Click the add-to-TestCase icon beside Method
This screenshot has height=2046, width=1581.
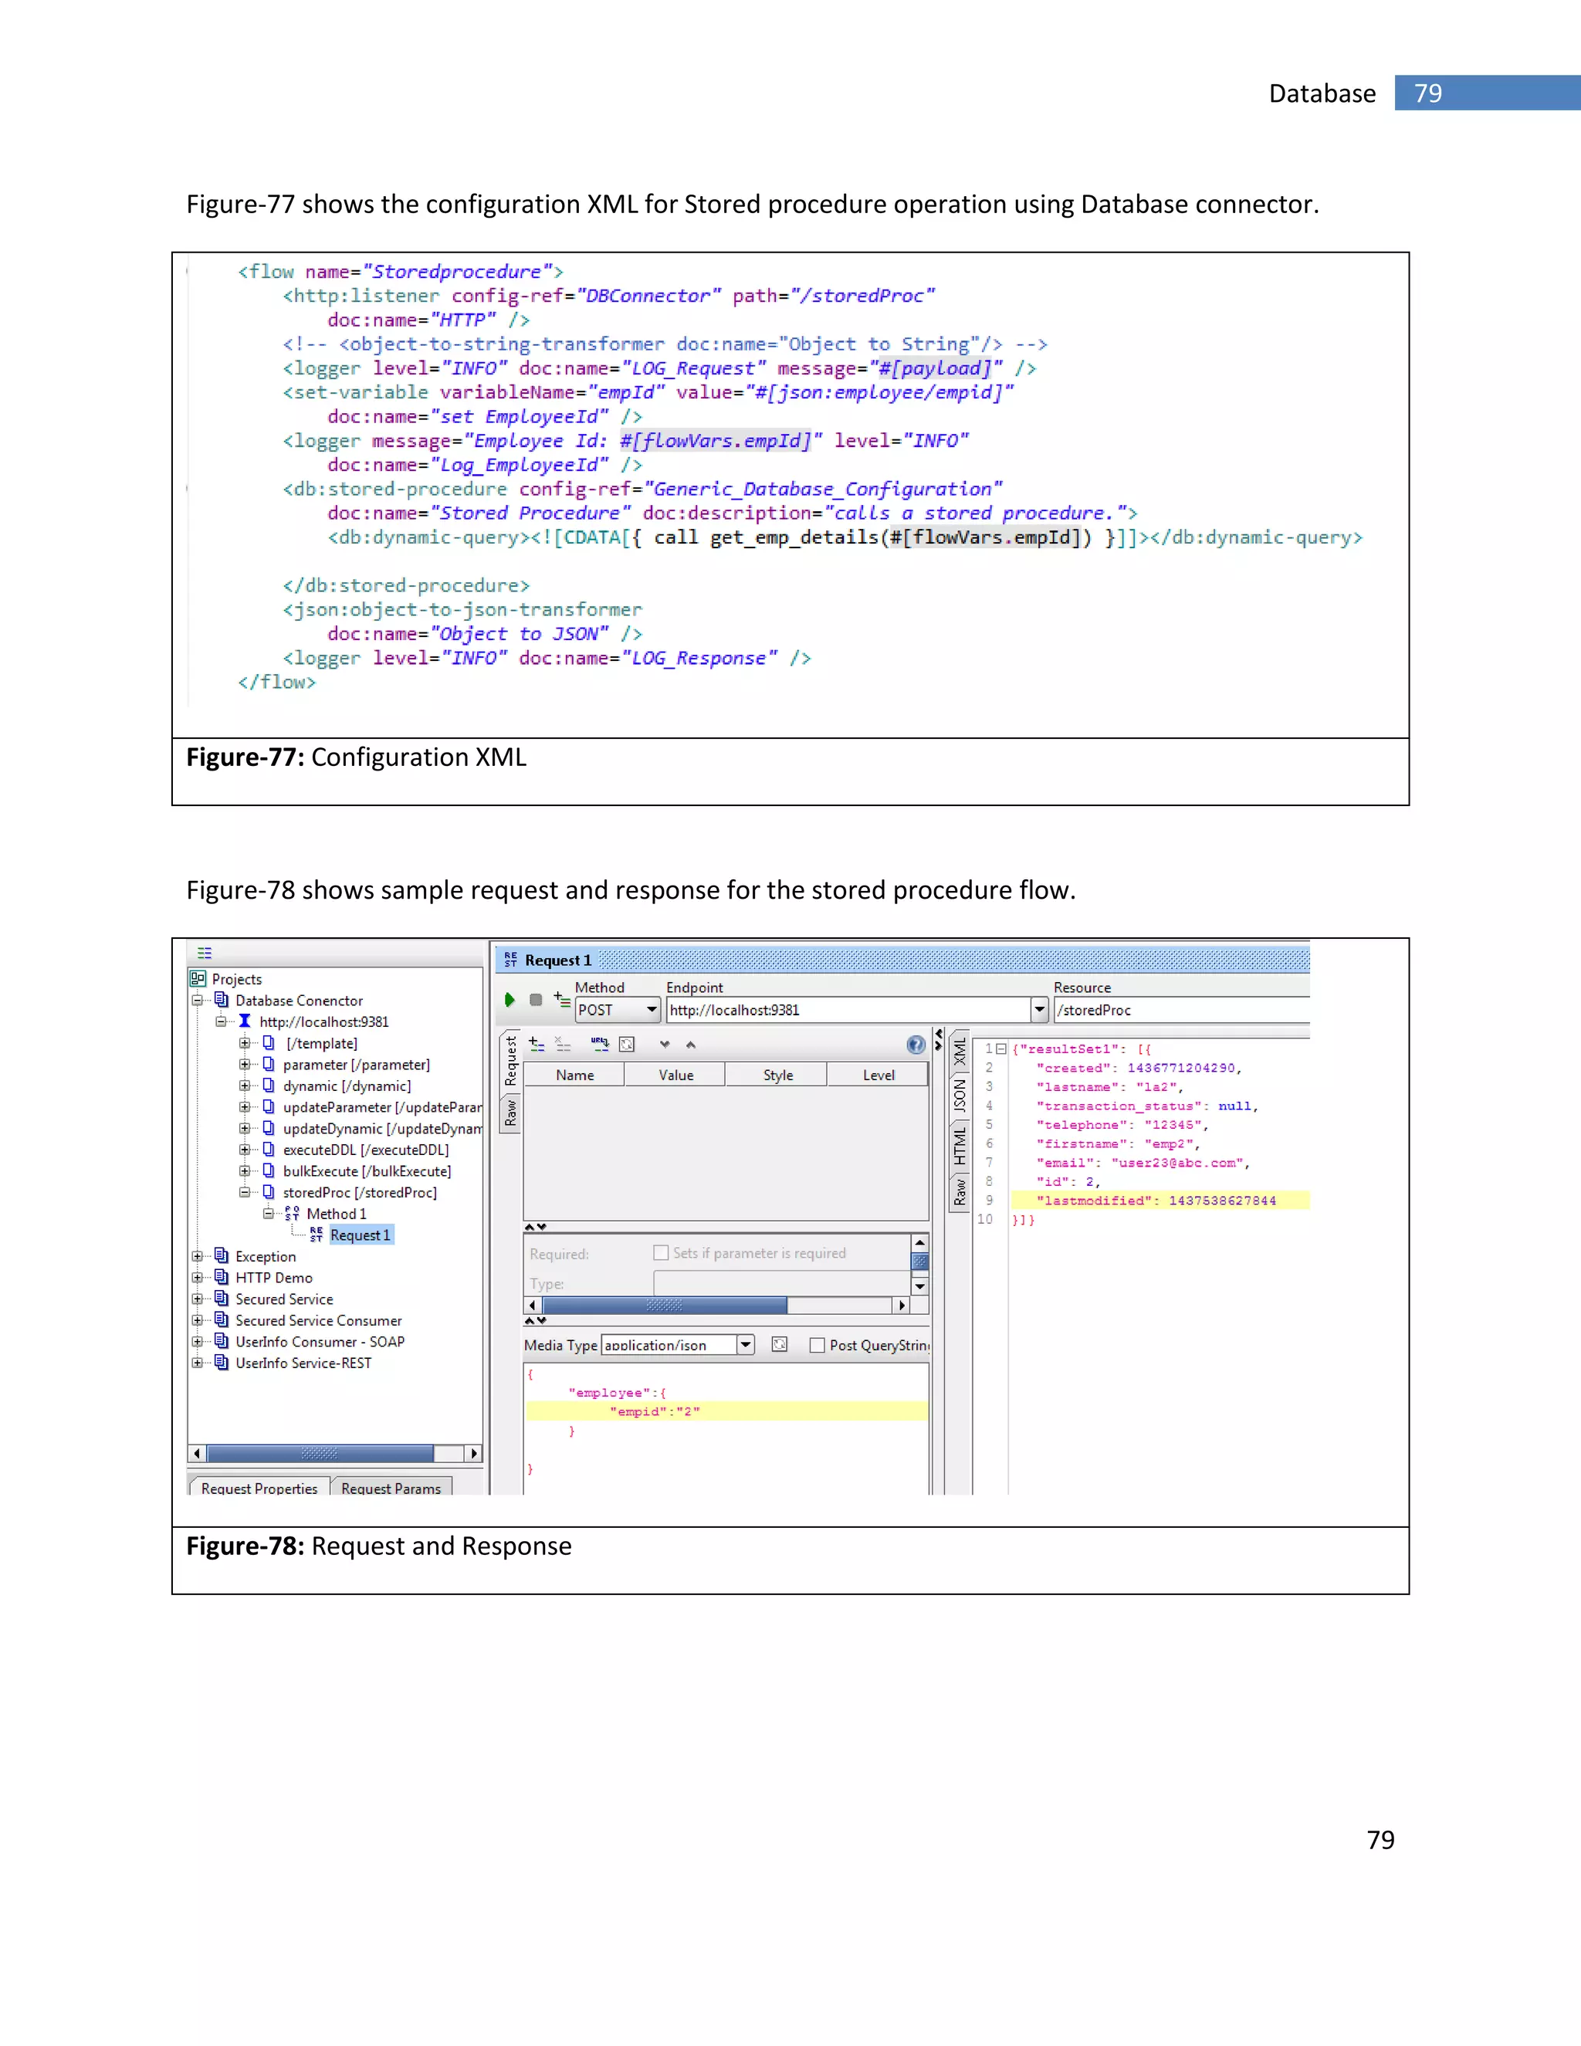561,998
